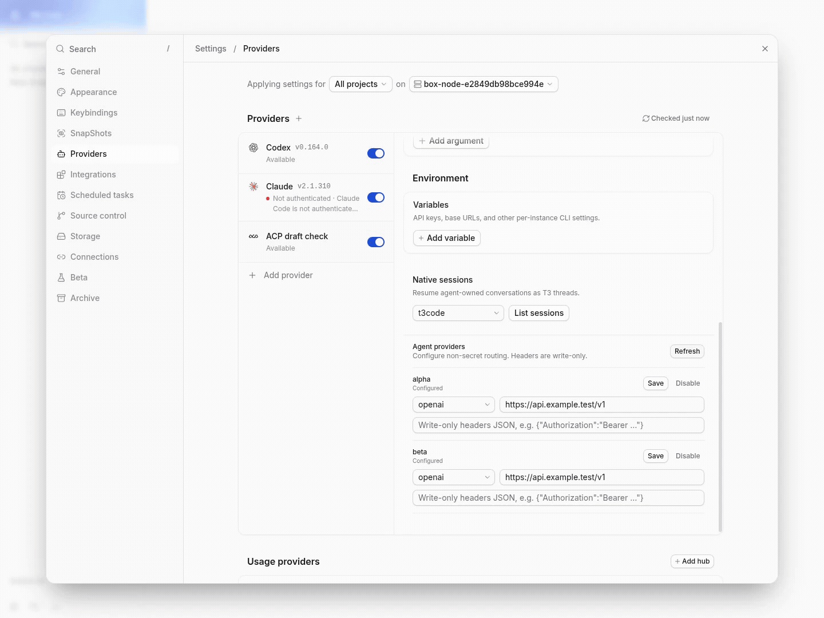
Task: Click the alpha base URL input field
Action: (602, 405)
